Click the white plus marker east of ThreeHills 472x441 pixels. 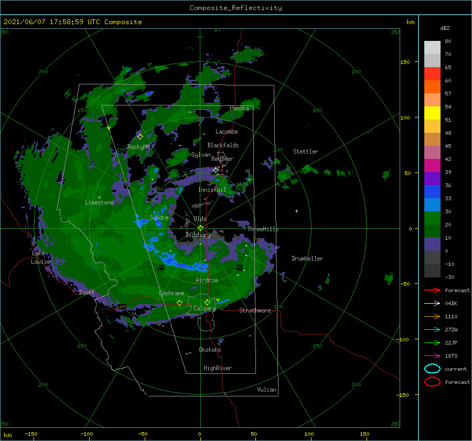pyautogui.click(x=296, y=211)
